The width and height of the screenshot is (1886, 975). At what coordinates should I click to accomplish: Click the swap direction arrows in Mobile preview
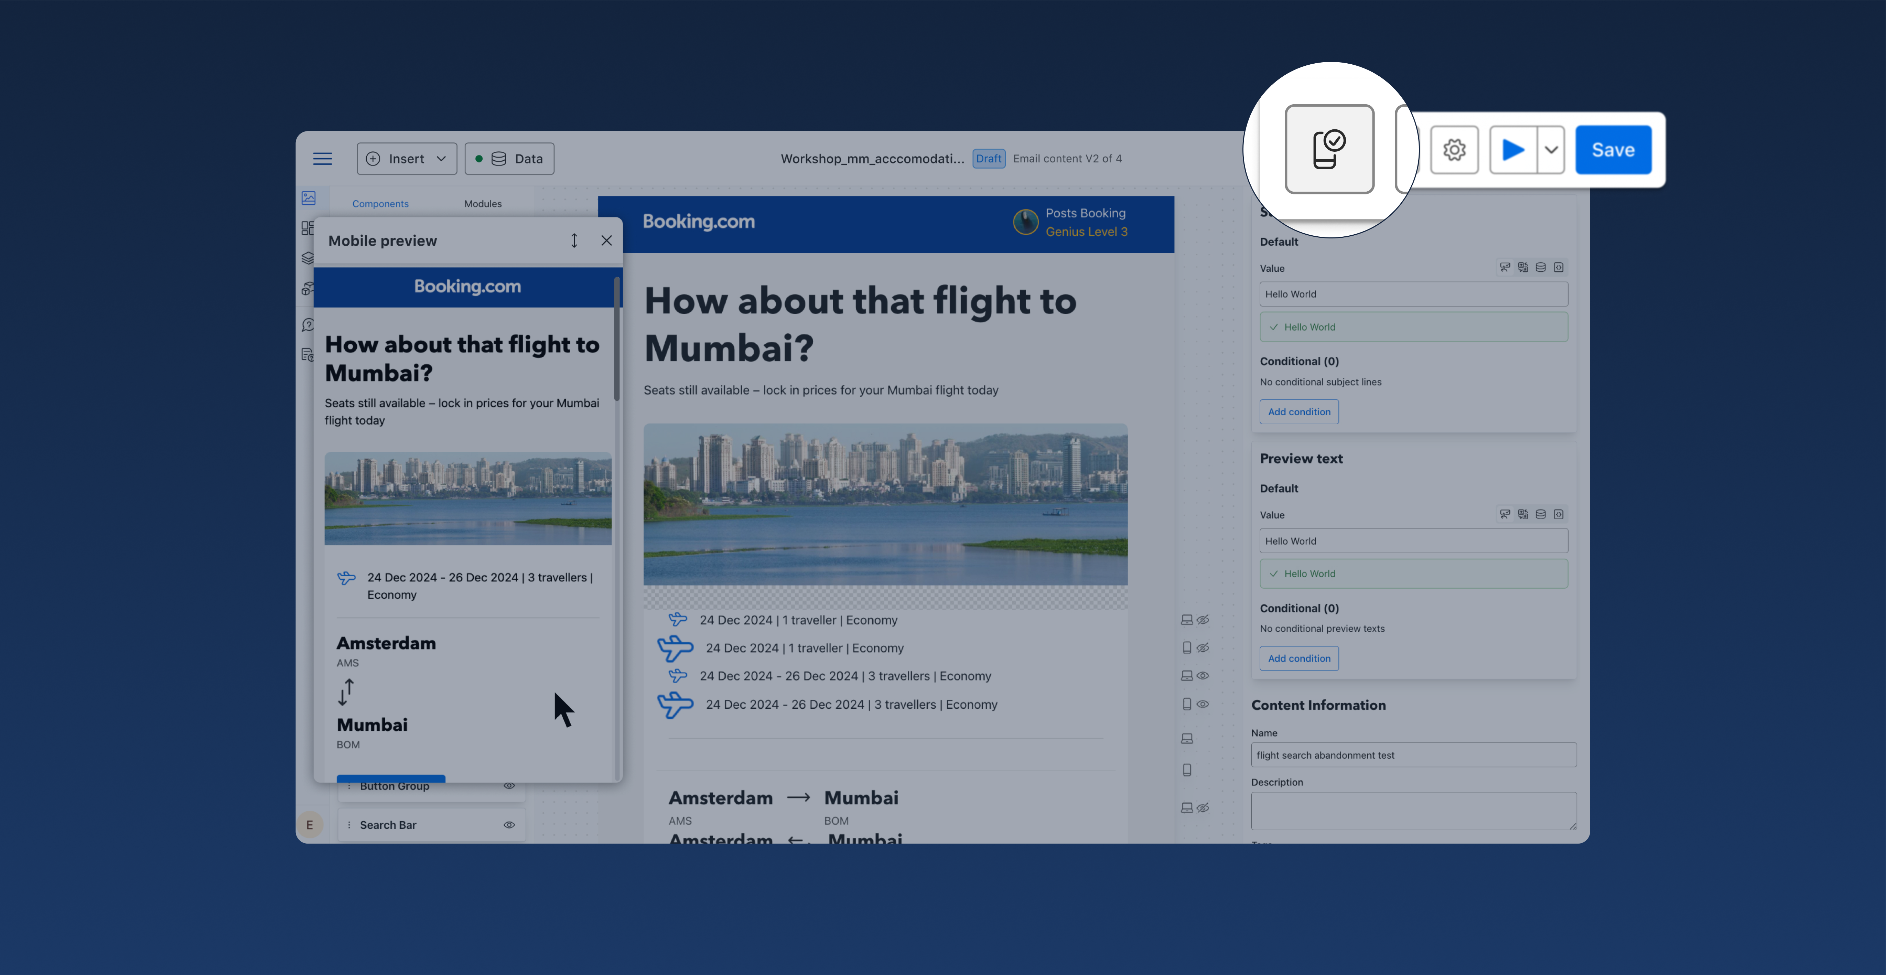coord(346,692)
